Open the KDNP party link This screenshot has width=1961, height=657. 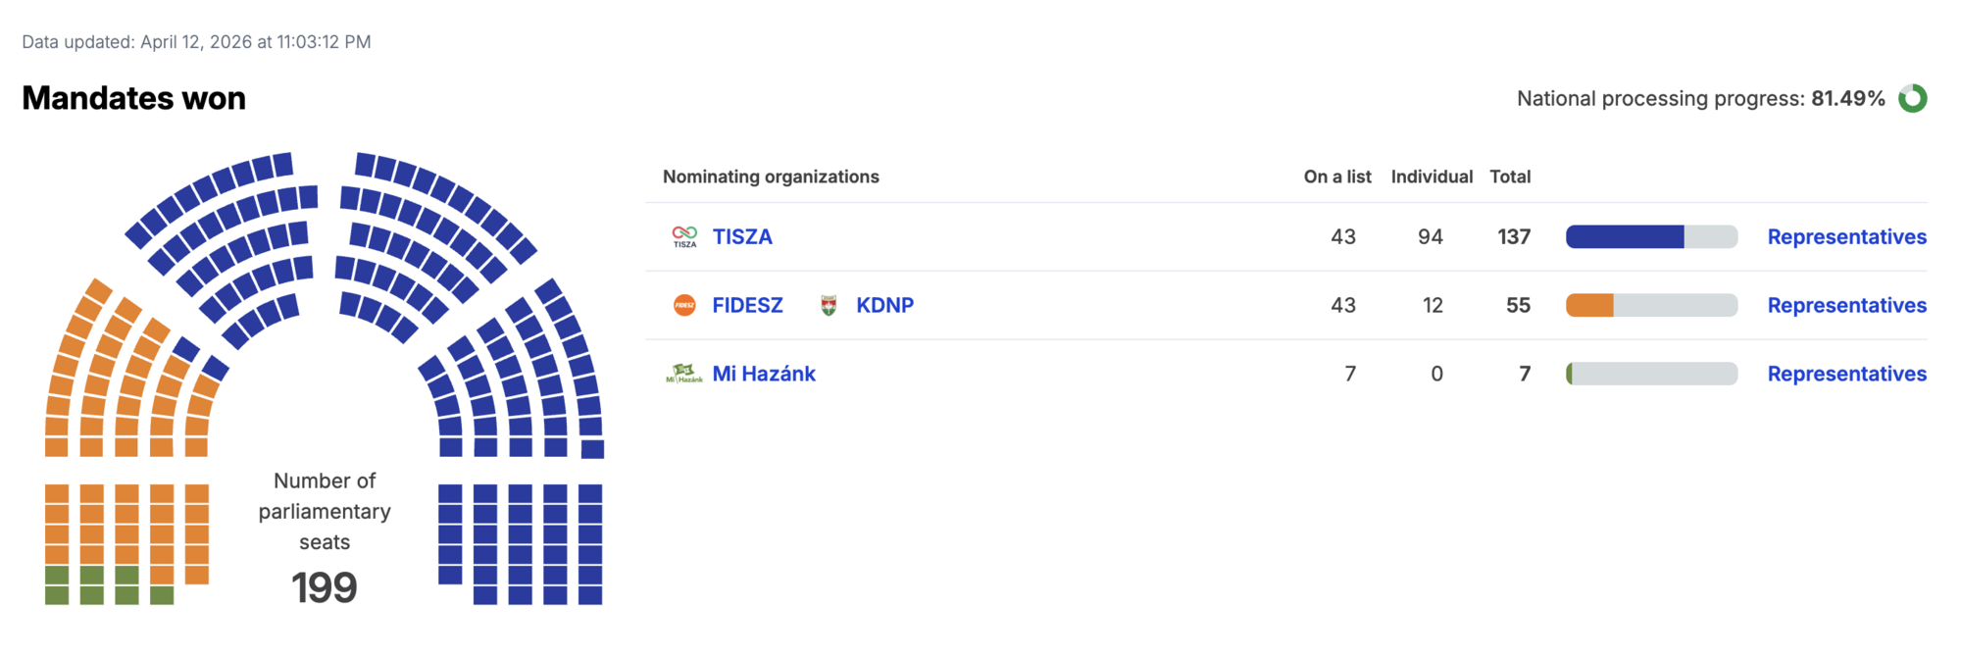(884, 305)
